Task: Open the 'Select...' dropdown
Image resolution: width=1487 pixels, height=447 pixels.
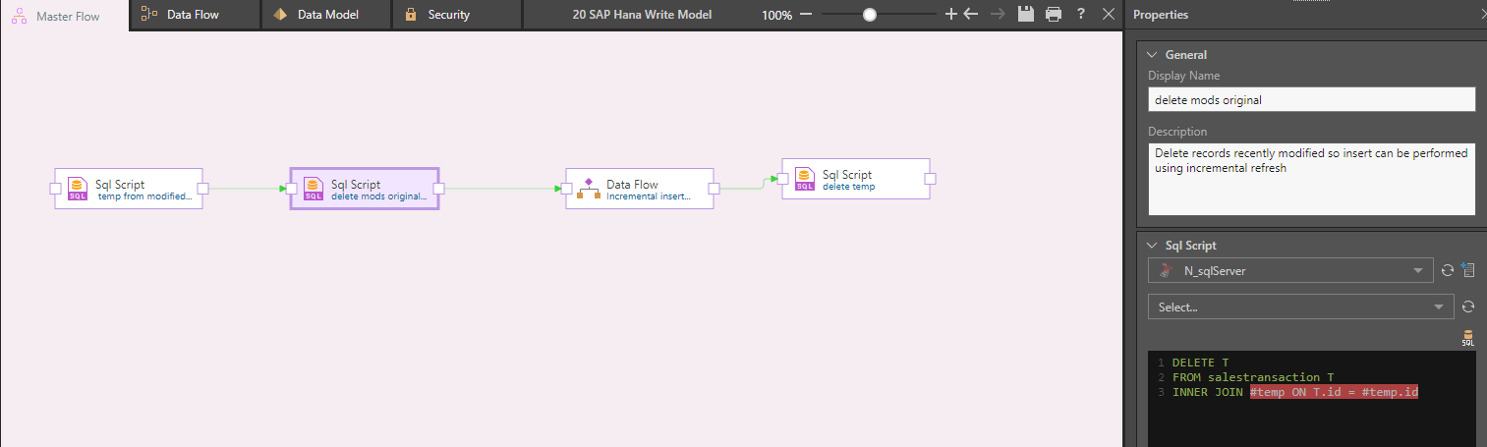Action: click(x=1300, y=307)
